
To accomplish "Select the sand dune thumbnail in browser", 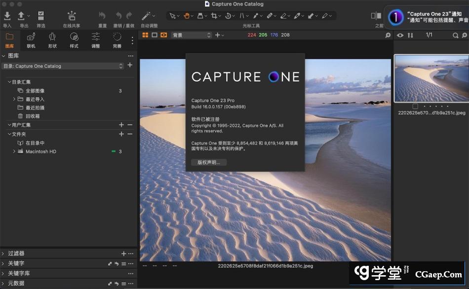I will [x=430, y=78].
